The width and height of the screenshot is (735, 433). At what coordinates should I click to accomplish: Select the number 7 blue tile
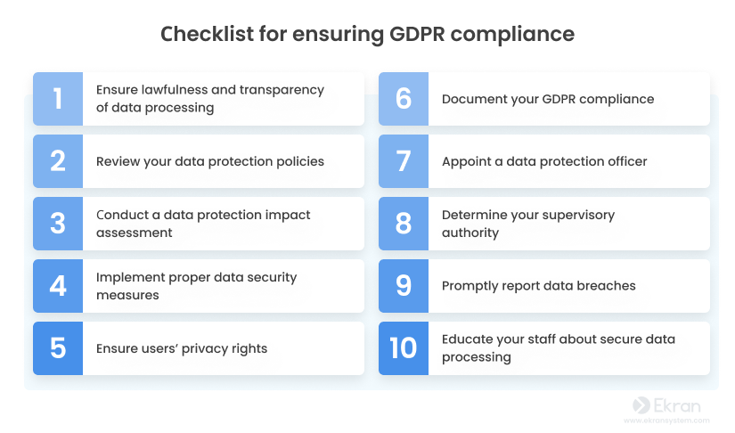coord(404,161)
